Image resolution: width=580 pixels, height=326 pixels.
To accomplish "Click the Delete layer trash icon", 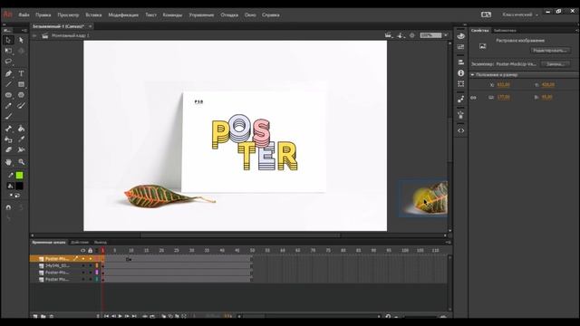I will tap(52, 316).
